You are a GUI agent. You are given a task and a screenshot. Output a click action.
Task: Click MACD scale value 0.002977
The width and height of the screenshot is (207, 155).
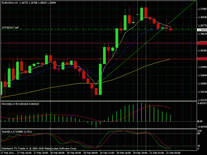[202, 103]
